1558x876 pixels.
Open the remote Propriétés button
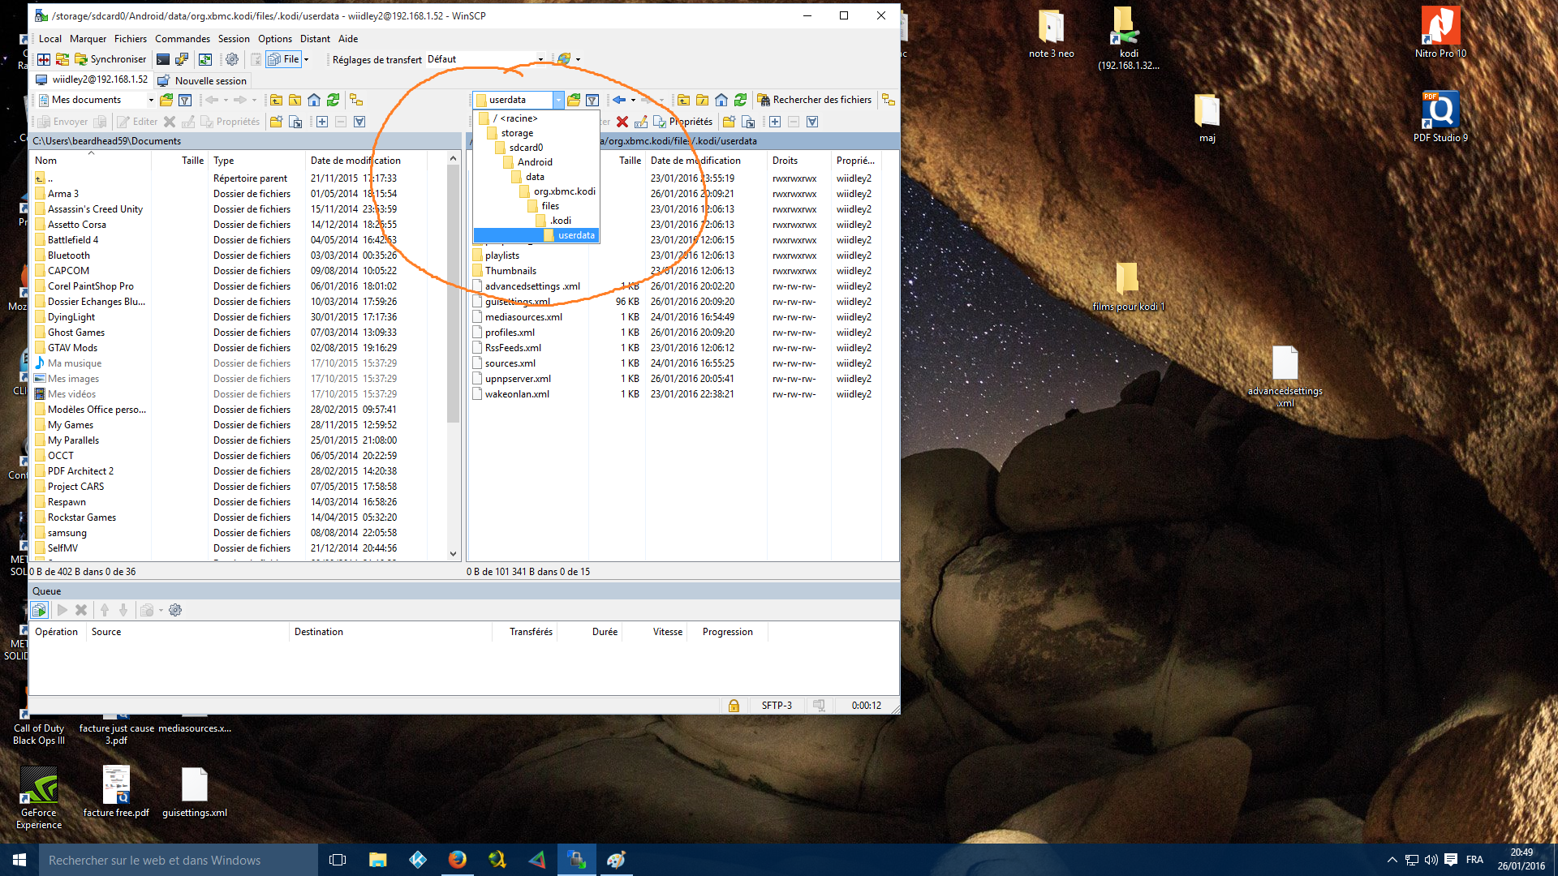[x=682, y=122]
